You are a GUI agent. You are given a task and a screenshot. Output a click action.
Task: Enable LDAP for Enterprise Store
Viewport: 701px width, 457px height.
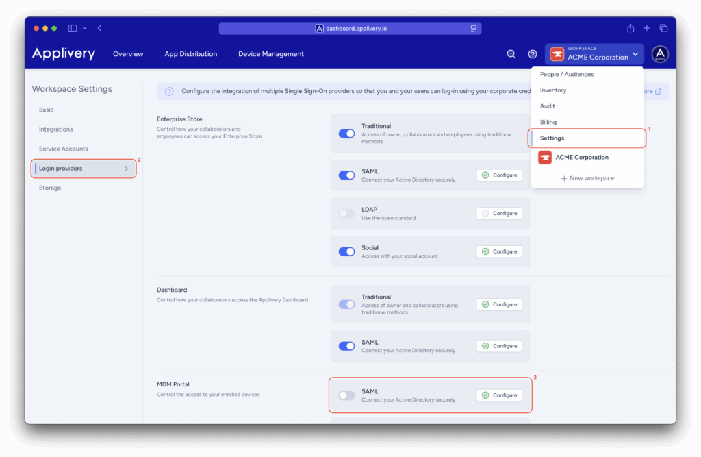tap(346, 213)
